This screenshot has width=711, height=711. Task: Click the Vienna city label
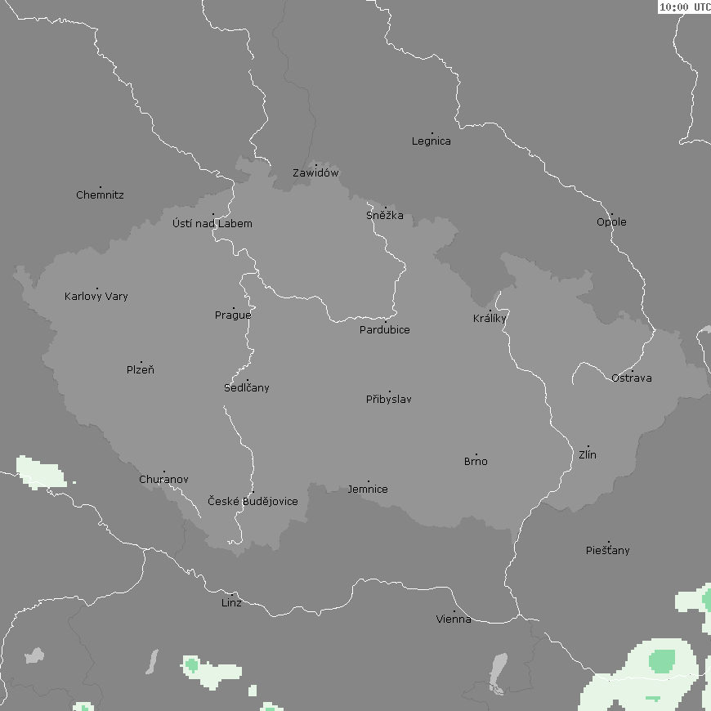point(454,619)
